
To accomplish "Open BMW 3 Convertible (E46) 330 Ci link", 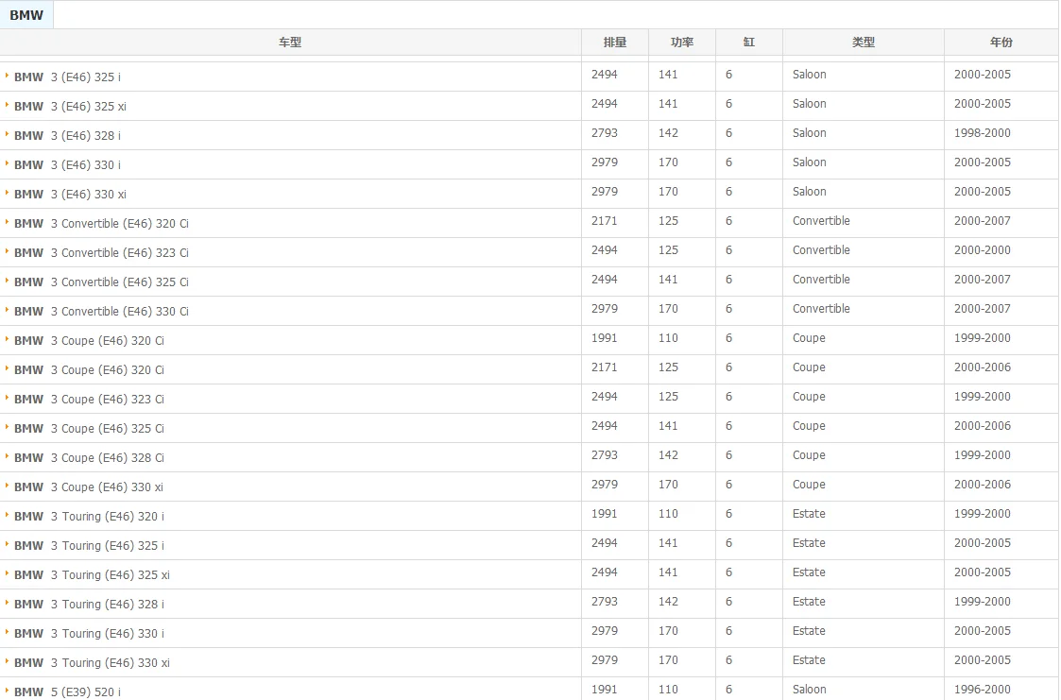I will pos(101,311).
